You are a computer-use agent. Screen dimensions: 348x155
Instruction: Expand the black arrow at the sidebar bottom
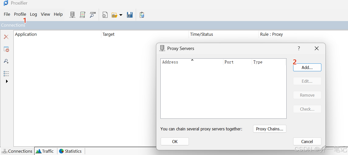7,81
